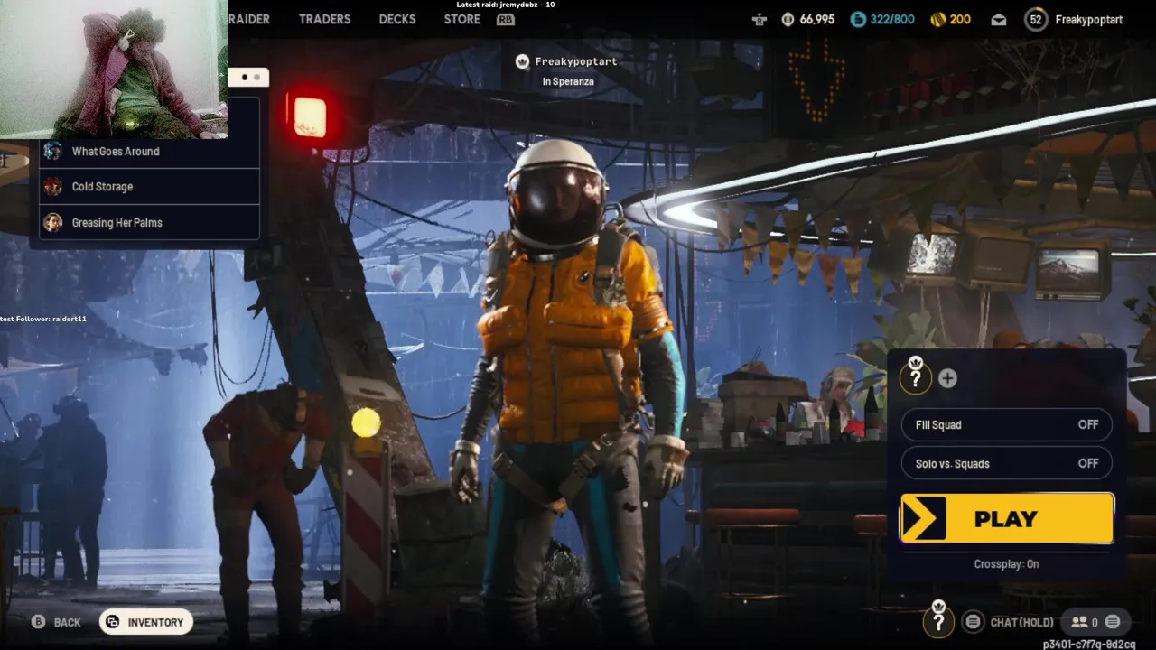Switch to the Decks tab
The height and width of the screenshot is (650, 1156).
coord(397,19)
